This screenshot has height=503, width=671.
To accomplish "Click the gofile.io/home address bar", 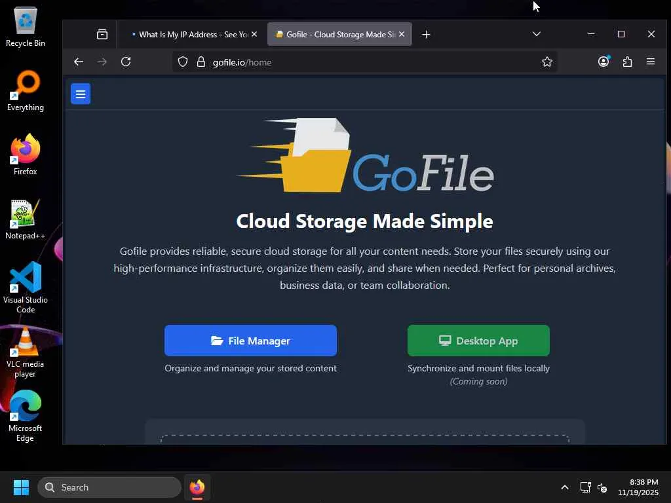I will [364, 62].
